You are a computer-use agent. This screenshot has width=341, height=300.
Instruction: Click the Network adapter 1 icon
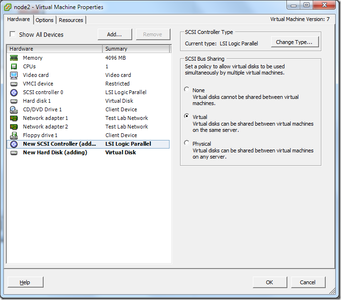click(14, 118)
